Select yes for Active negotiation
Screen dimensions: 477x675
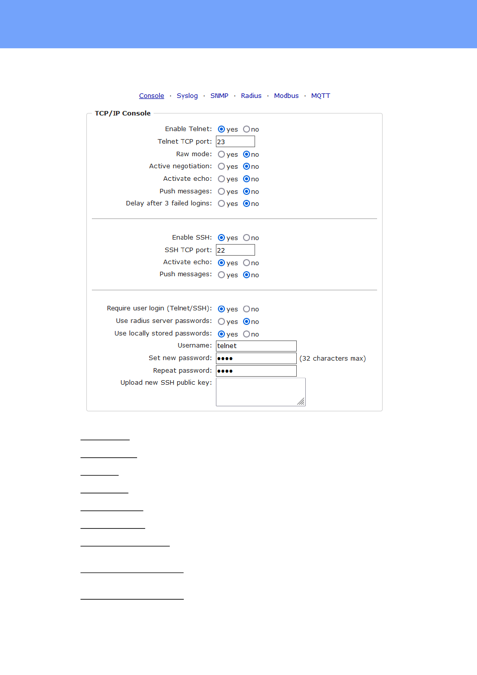[221, 166]
